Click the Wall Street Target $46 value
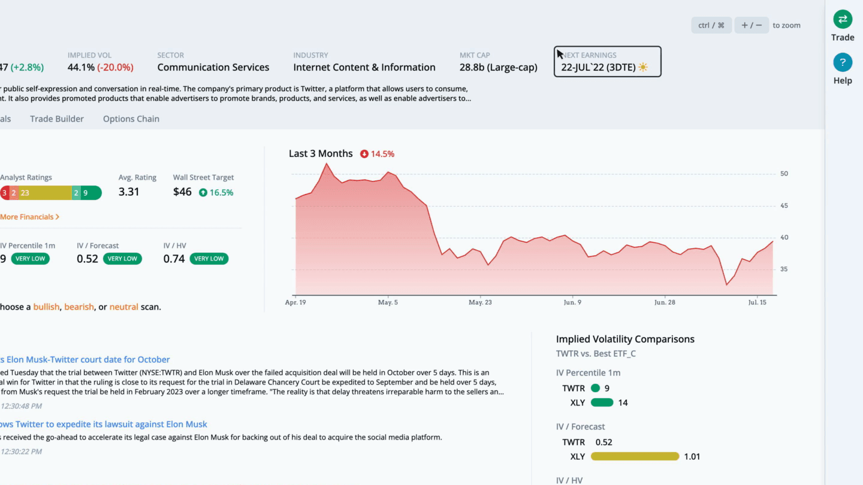 [x=182, y=192]
